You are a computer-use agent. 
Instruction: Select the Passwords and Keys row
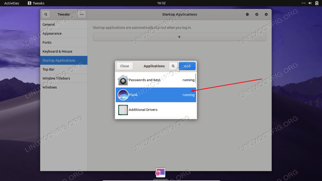point(155,80)
